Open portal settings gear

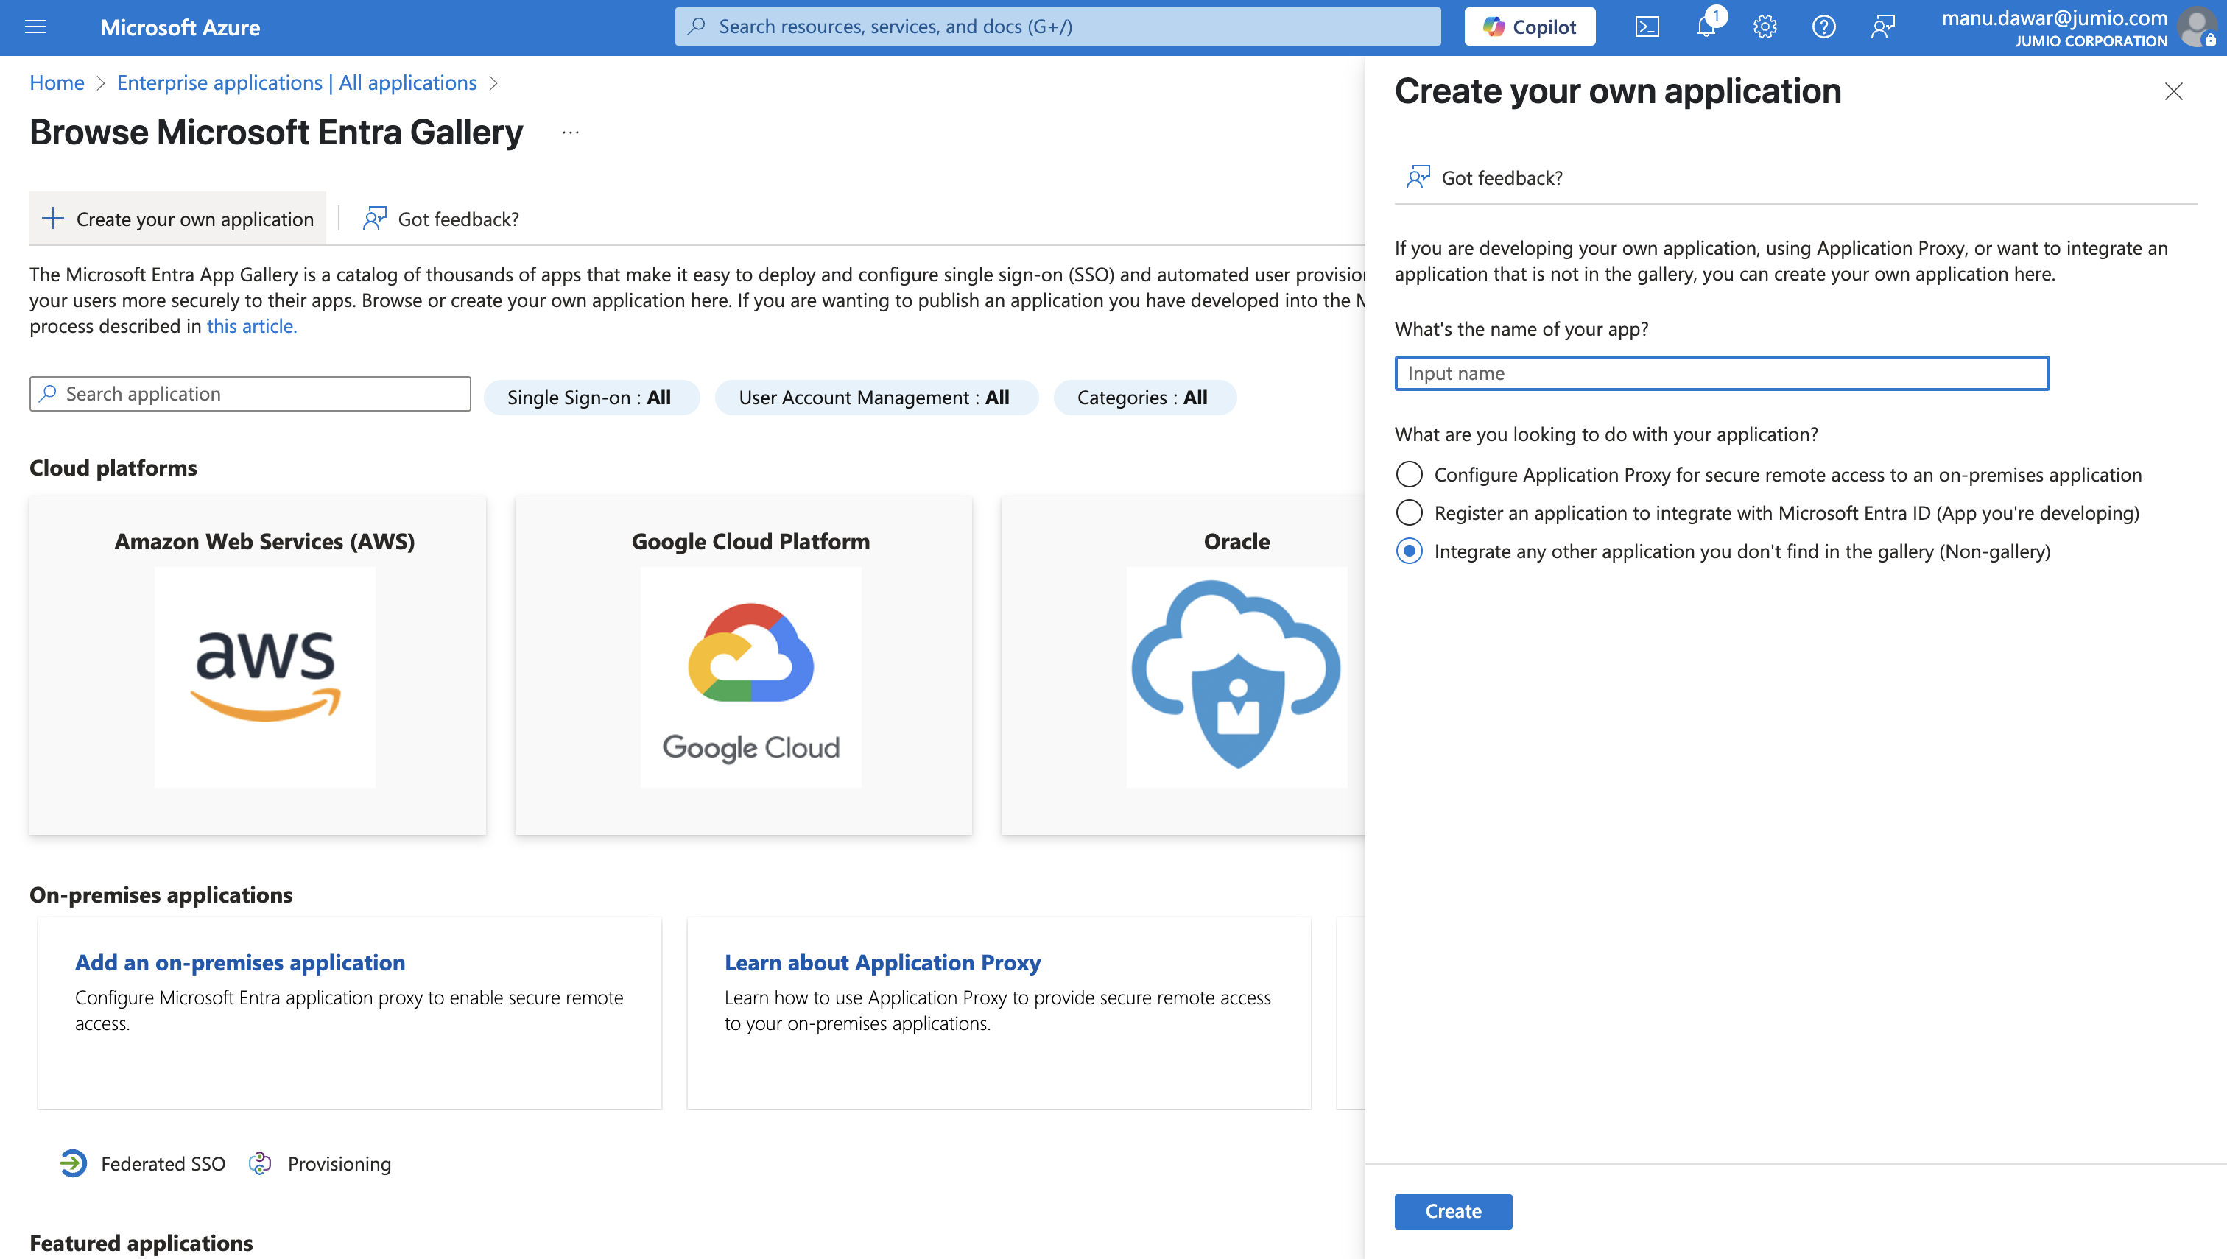[x=1765, y=27]
